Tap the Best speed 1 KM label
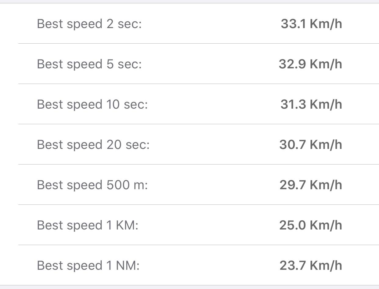The width and height of the screenshot is (379, 289). click(x=88, y=225)
